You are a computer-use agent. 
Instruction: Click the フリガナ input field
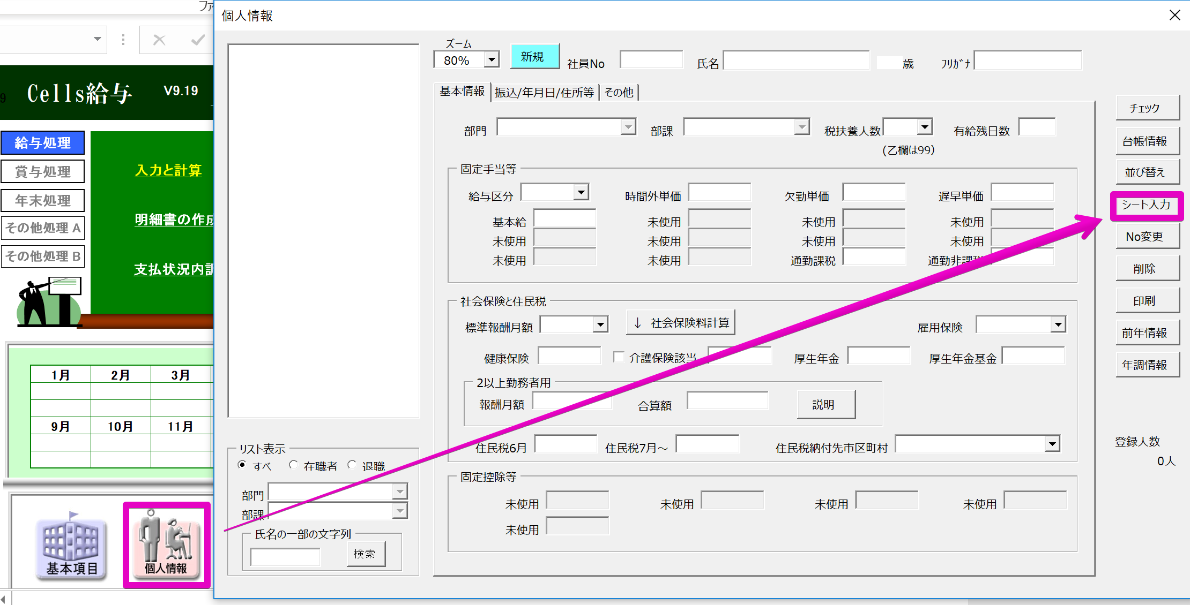click(x=1028, y=59)
